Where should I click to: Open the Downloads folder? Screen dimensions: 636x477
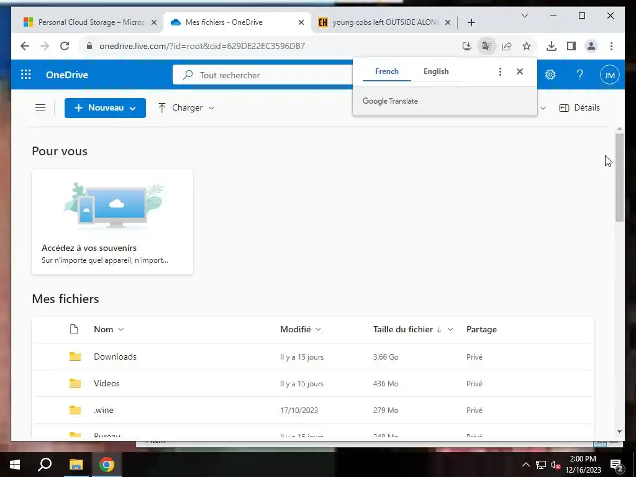point(115,357)
